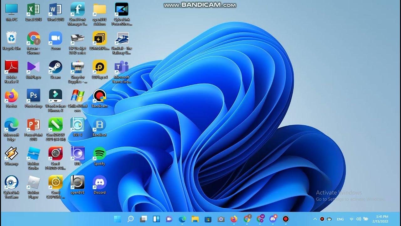Viewport: 401px width, 226px height.
Task: Select the Word 2013 shortcut
Action: pos(55,12)
